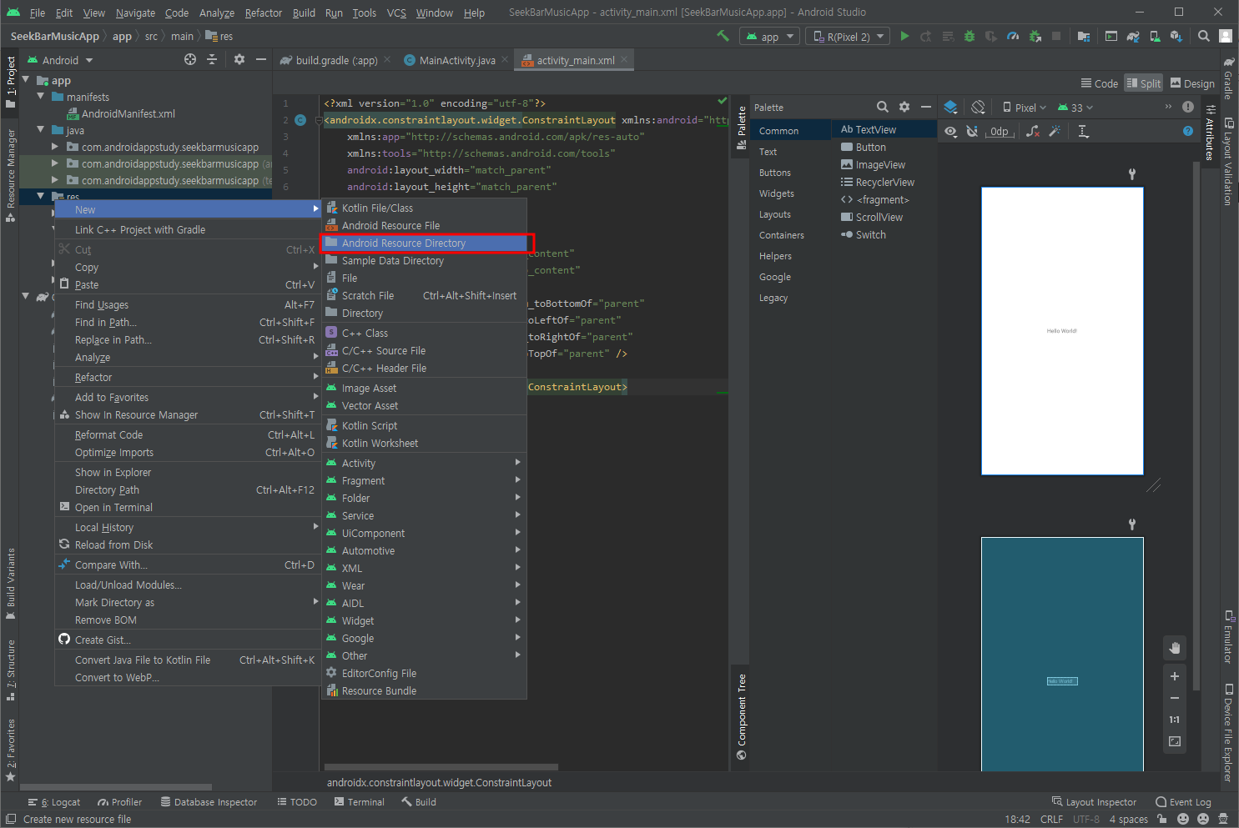
Task: Click the Orientation for Preview icon
Action: tap(978, 107)
